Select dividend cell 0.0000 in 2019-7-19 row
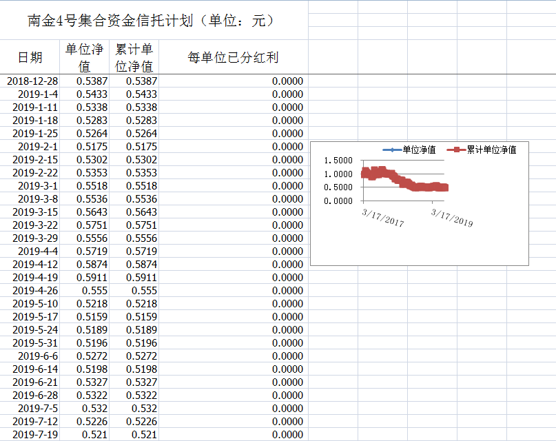The width and height of the screenshot is (556, 441). tap(234, 435)
